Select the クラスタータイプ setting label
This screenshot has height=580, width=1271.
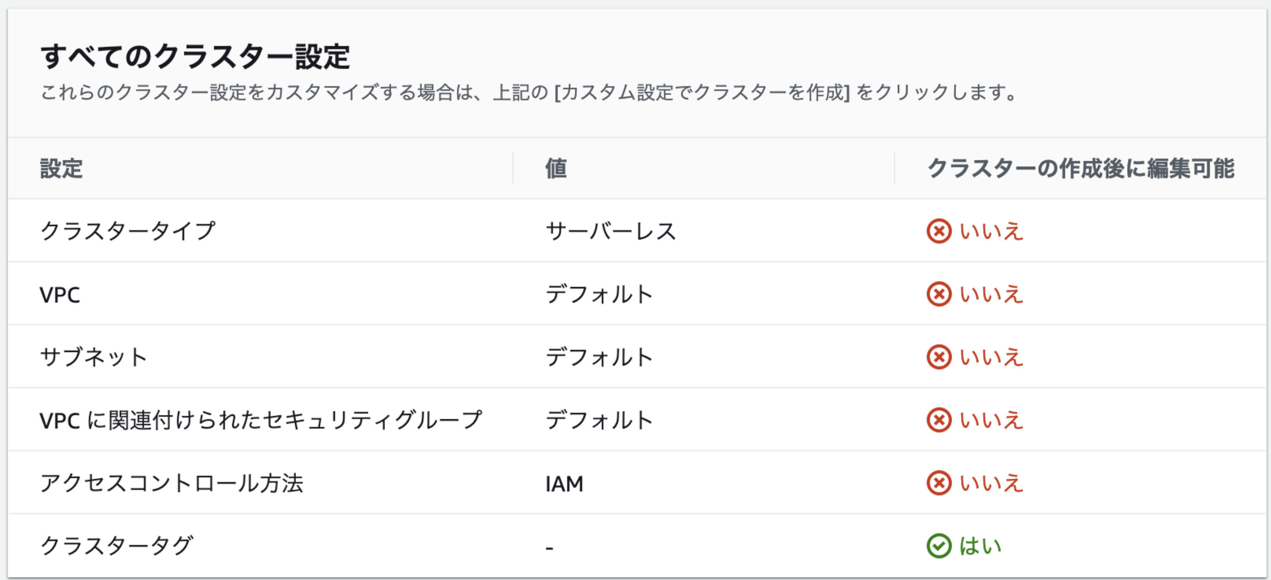[128, 231]
